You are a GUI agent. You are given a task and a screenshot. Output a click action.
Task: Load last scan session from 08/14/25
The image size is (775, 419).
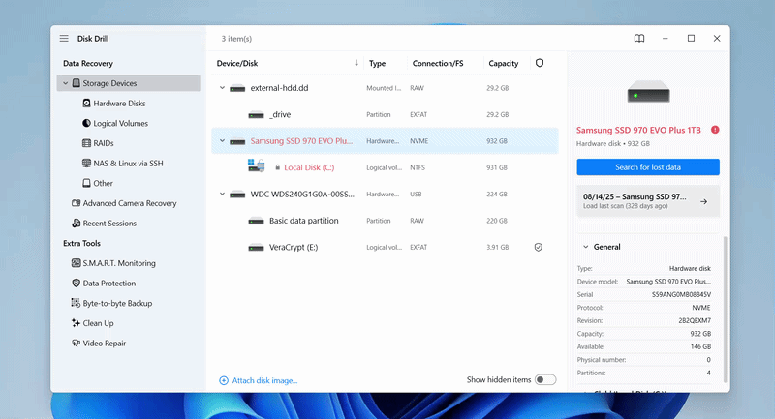pyautogui.click(x=648, y=201)
